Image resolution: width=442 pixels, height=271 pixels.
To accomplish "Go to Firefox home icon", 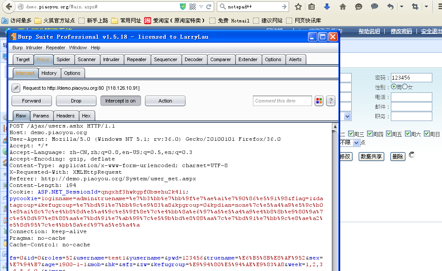I will (343, 7).
